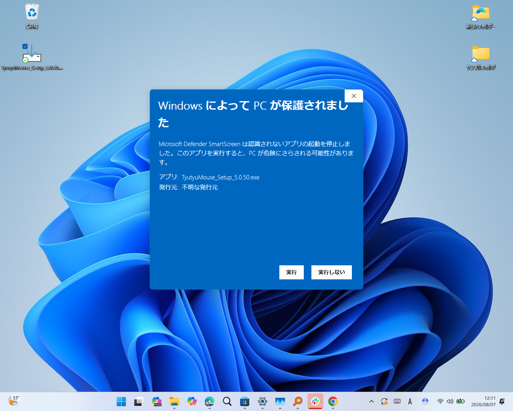The width and height of the screenshot is (513, 411).
Task: Open the blue wave-graph monitor app in taskbar
Action: (280, 401)
